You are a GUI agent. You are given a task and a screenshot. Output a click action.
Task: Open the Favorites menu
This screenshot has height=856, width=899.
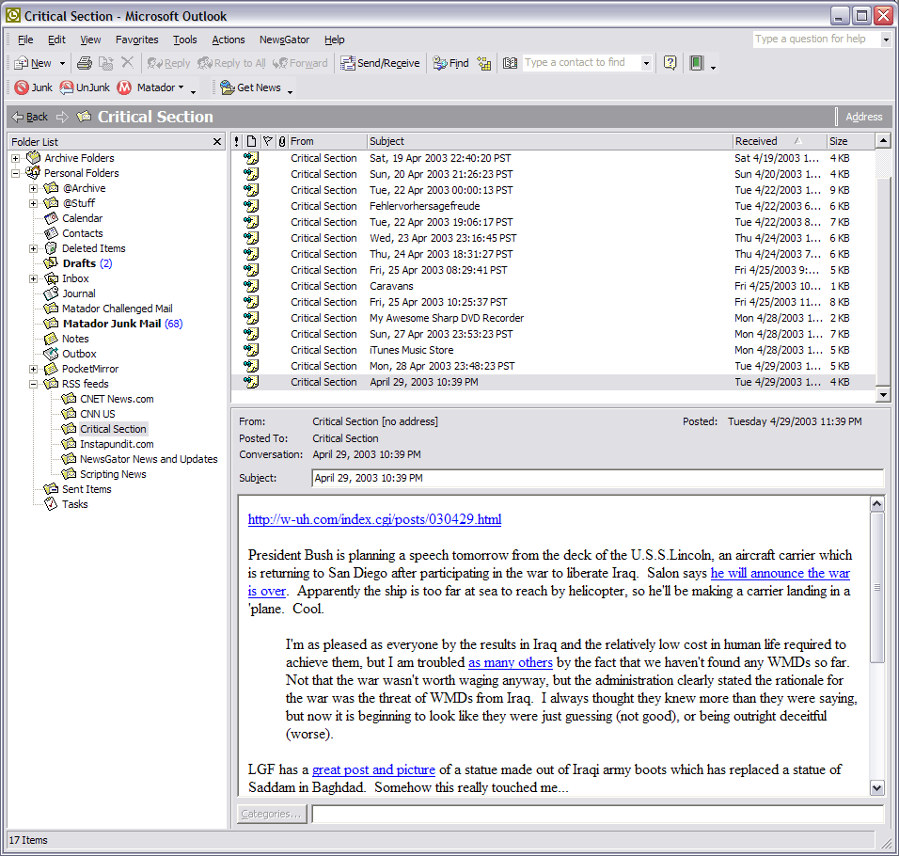tap(136, 40)
